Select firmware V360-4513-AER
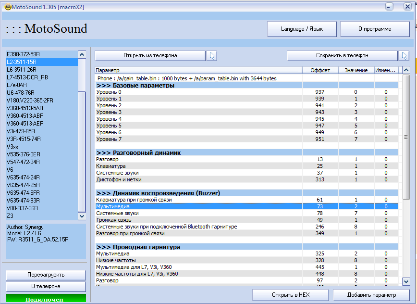The width and height of the screenshot is (417, 304). pos(42,124)
